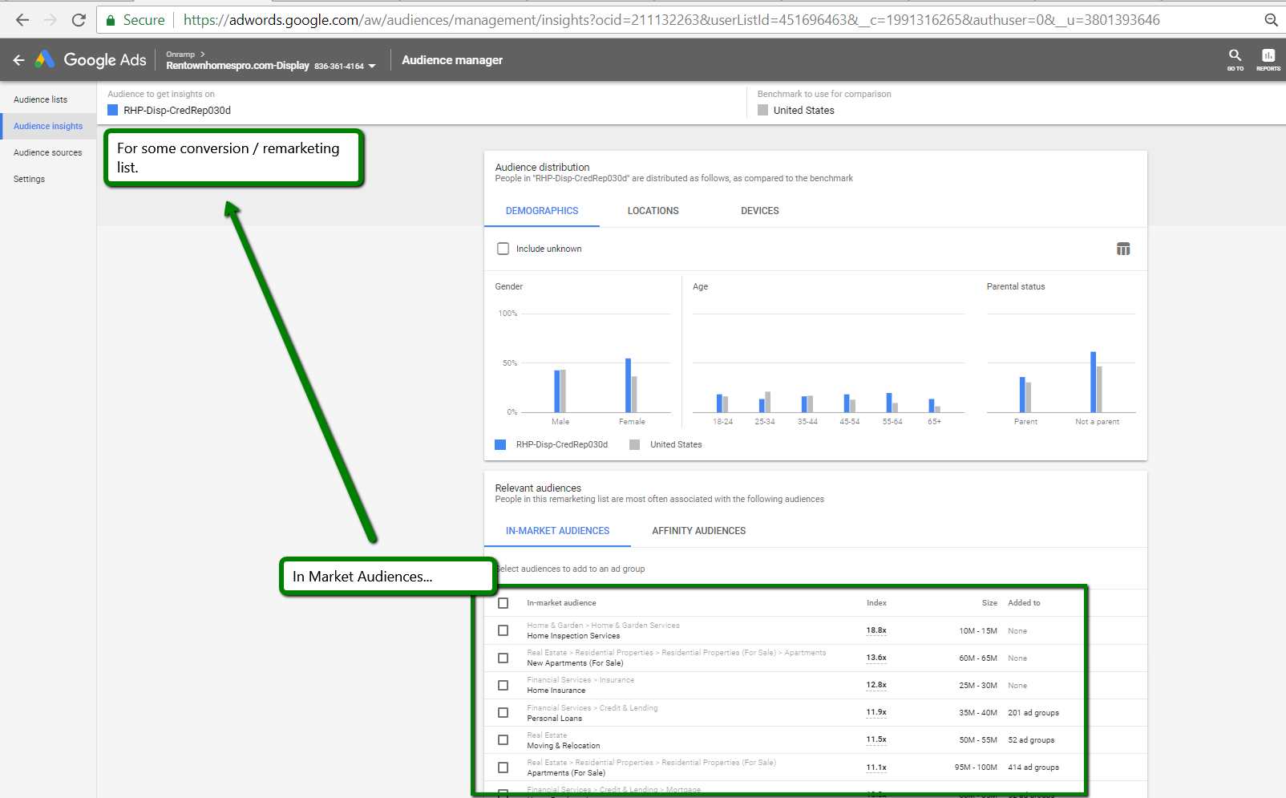The height and width of the screenshot is (798, 1286).
Task: Click the 12.8x index value
Action: (876, 685)
